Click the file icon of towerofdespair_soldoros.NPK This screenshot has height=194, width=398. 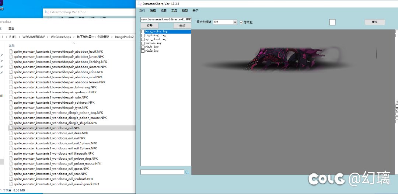coord(11,102)
